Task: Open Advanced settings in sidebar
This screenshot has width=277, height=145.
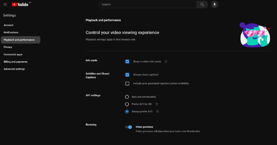Action: point(14,69)
